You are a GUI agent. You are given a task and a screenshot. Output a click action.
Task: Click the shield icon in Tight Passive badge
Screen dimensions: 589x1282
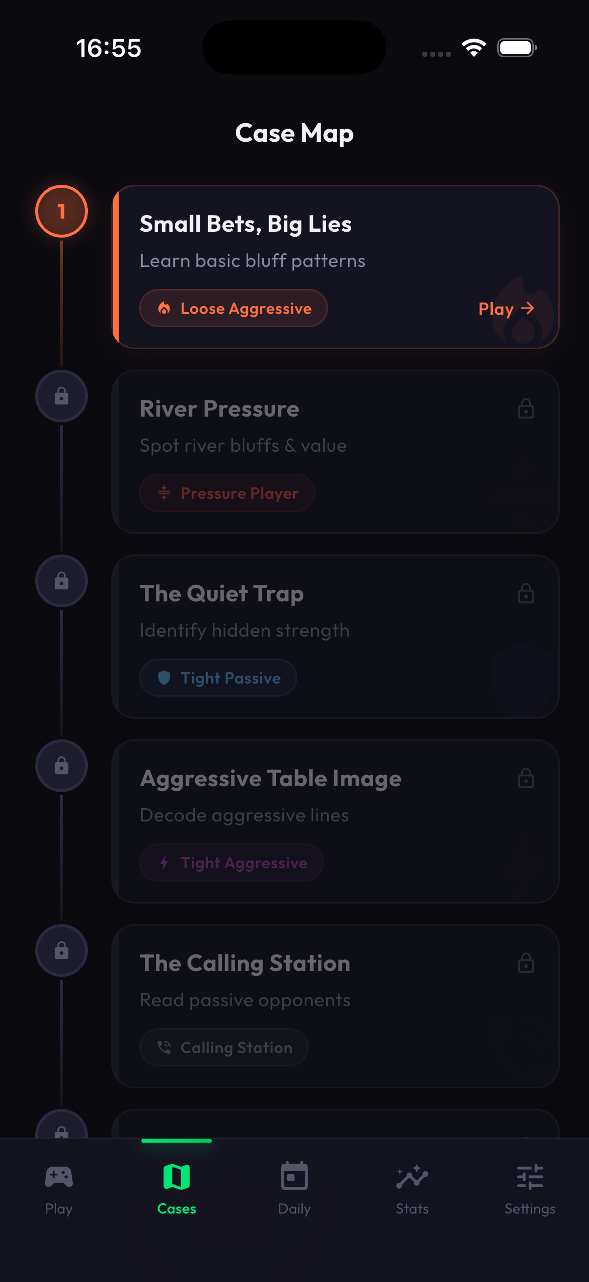point(165,678)
